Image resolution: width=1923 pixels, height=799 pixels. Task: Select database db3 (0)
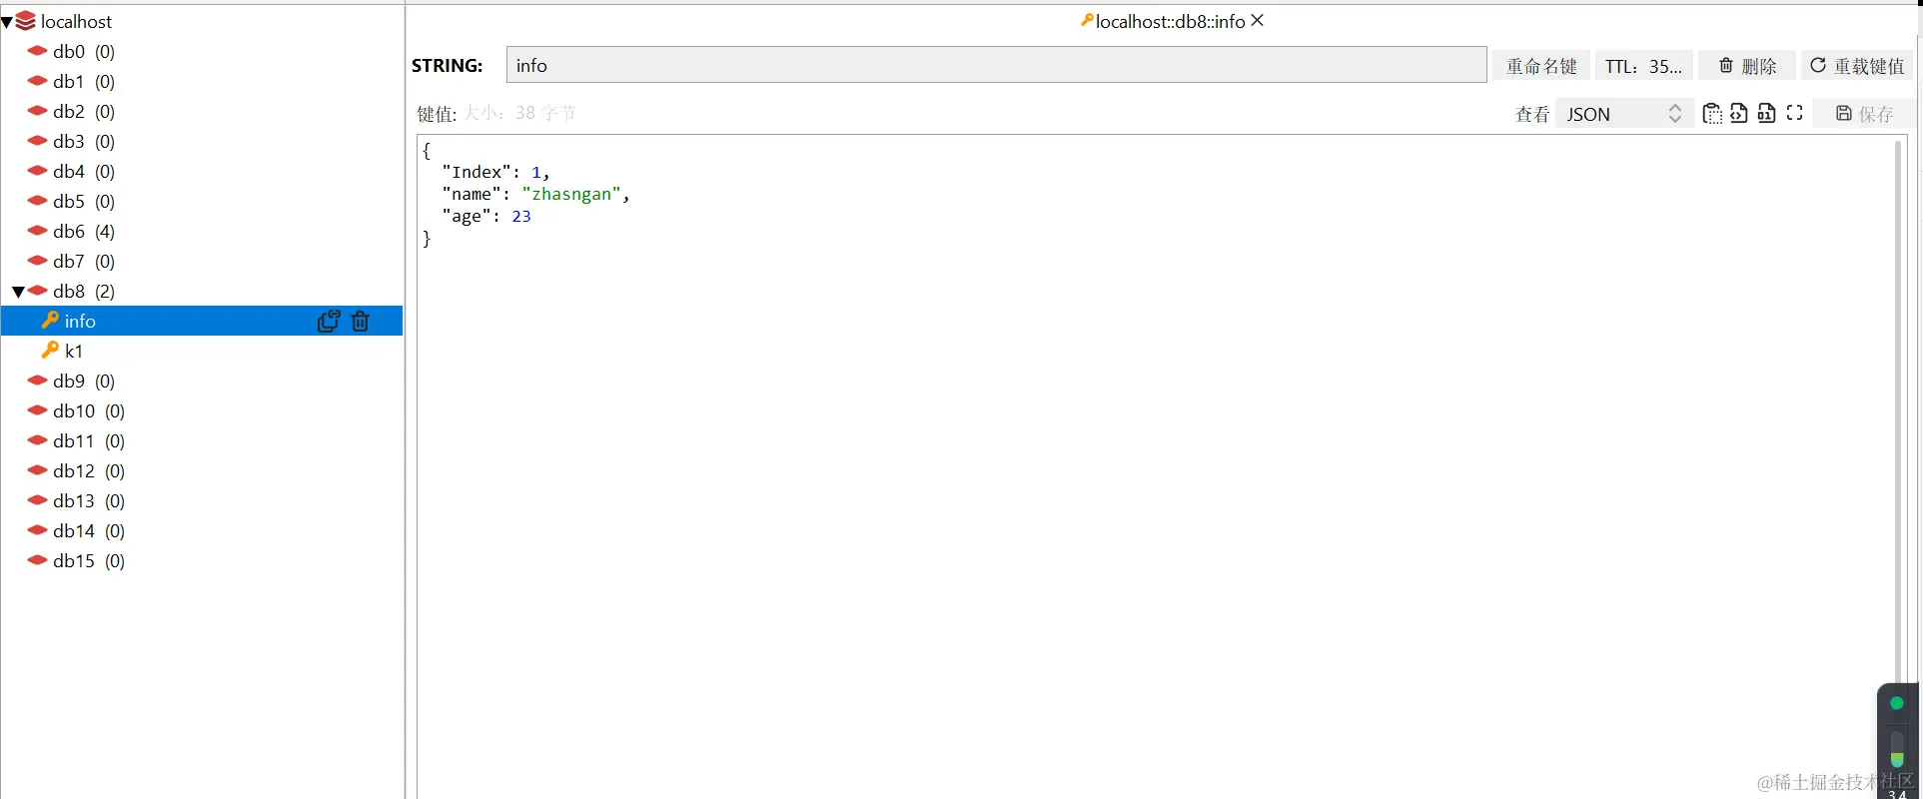tap(84, 141)
